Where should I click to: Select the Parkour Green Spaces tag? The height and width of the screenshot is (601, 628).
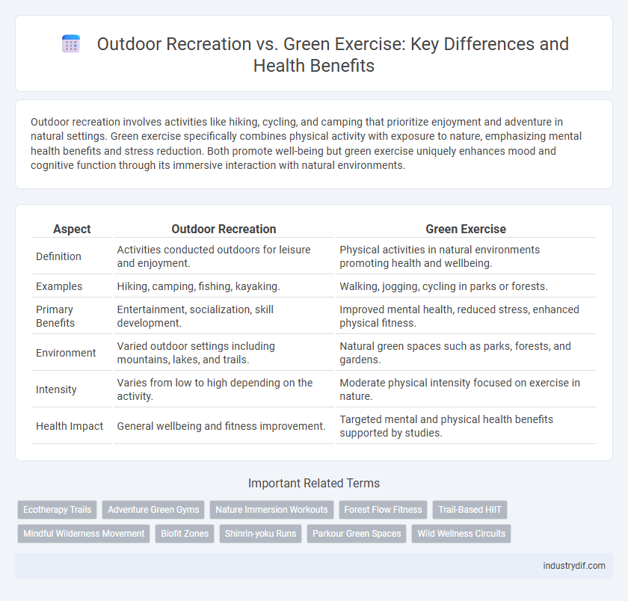pos(357,534)
